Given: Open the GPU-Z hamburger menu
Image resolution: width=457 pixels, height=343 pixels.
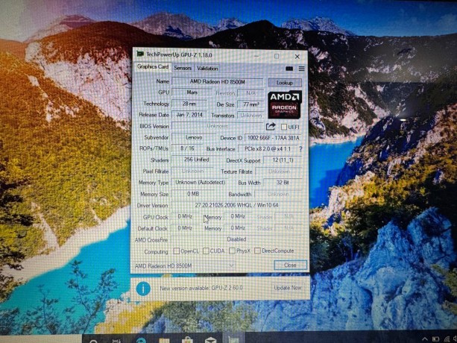Looking at the screenshot, I should tap(301, 69).
